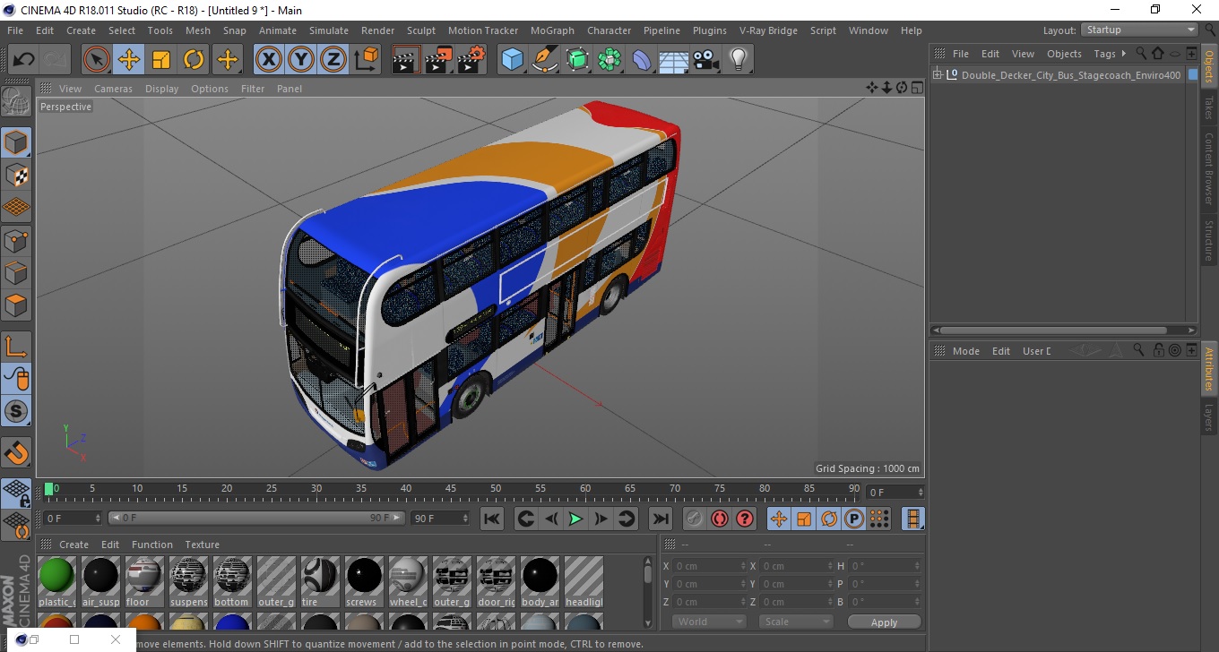This screenshot has width=1219, height=652.
Task: Click the Apply coordinates button
Action: tap(884, 622)
